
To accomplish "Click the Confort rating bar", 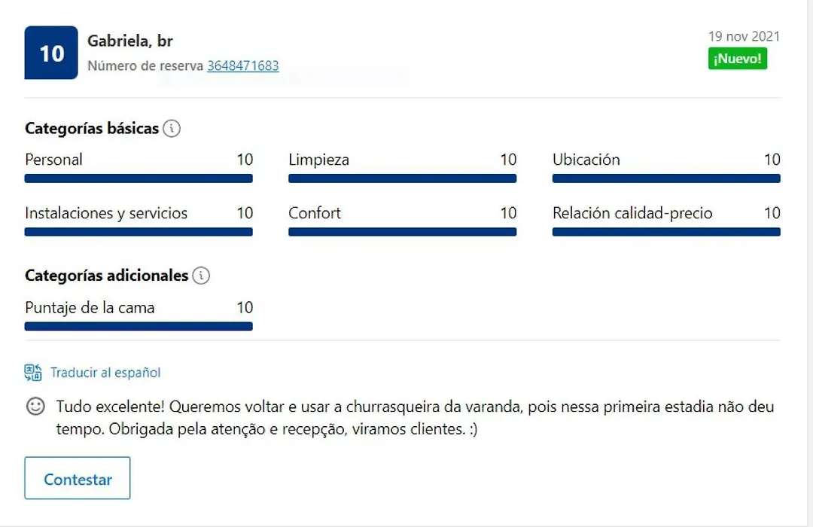I will [402, 232].
